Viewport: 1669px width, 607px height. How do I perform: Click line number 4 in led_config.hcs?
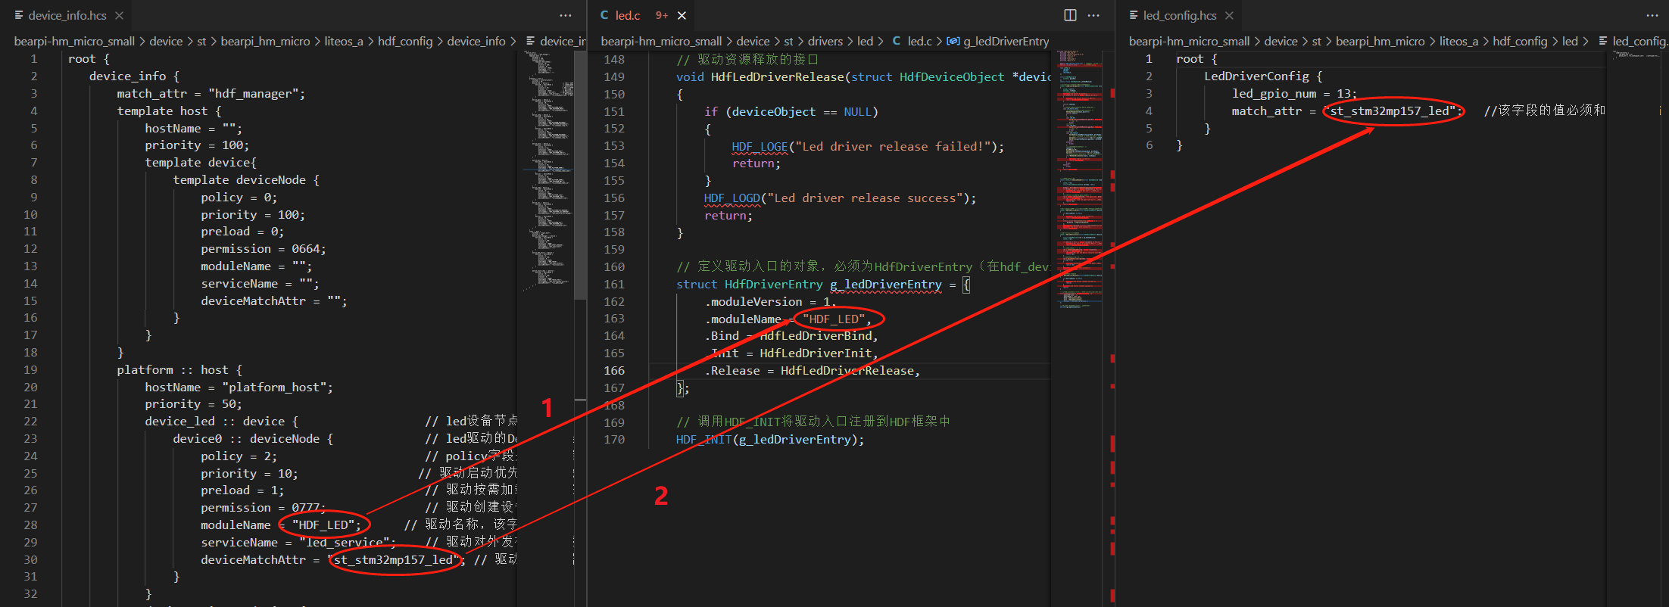pos(1149,111)
